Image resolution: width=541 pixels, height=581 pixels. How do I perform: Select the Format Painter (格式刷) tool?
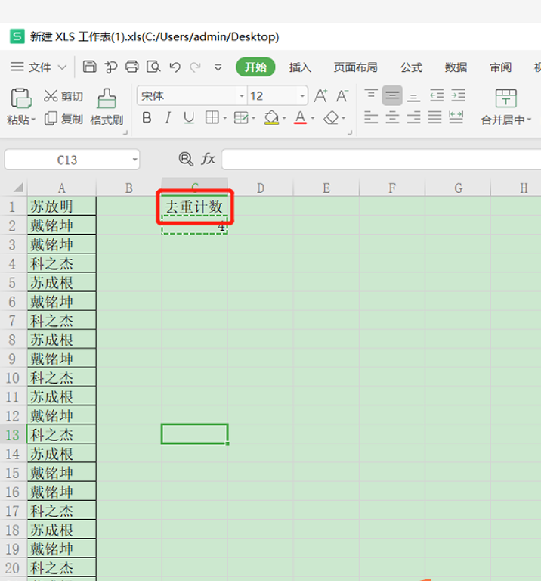coord(107,107)
